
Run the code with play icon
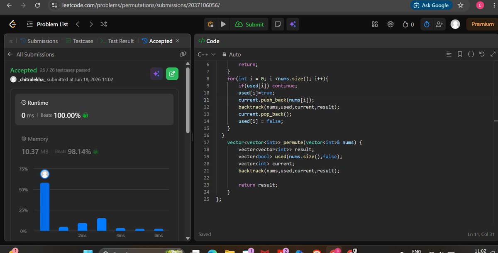coord(223,24)
